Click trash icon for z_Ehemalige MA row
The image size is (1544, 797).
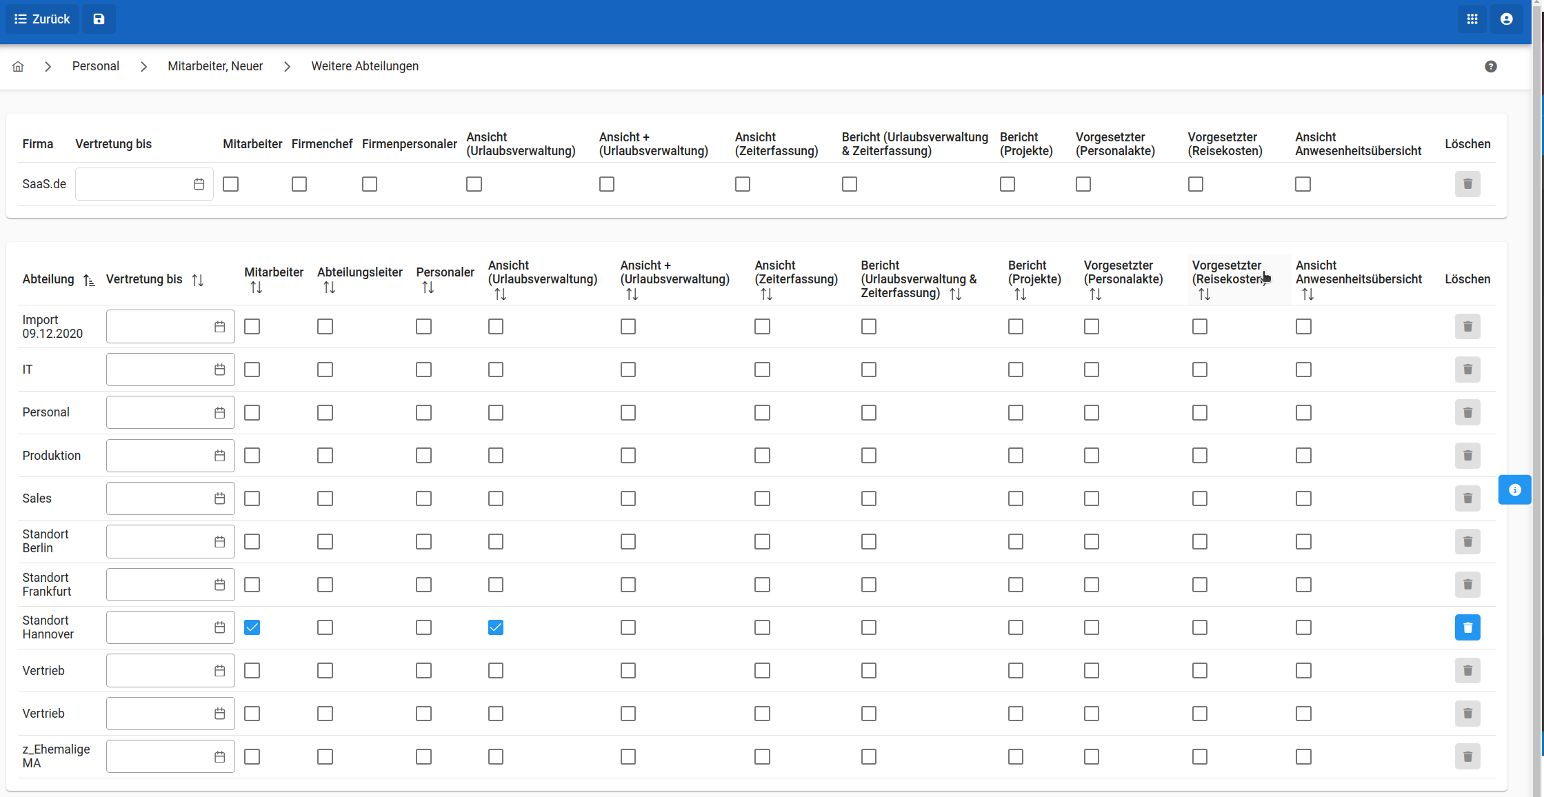click(1467, 756)
